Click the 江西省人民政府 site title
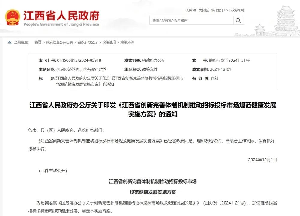300x216 pixels. [x=61, y=15]
